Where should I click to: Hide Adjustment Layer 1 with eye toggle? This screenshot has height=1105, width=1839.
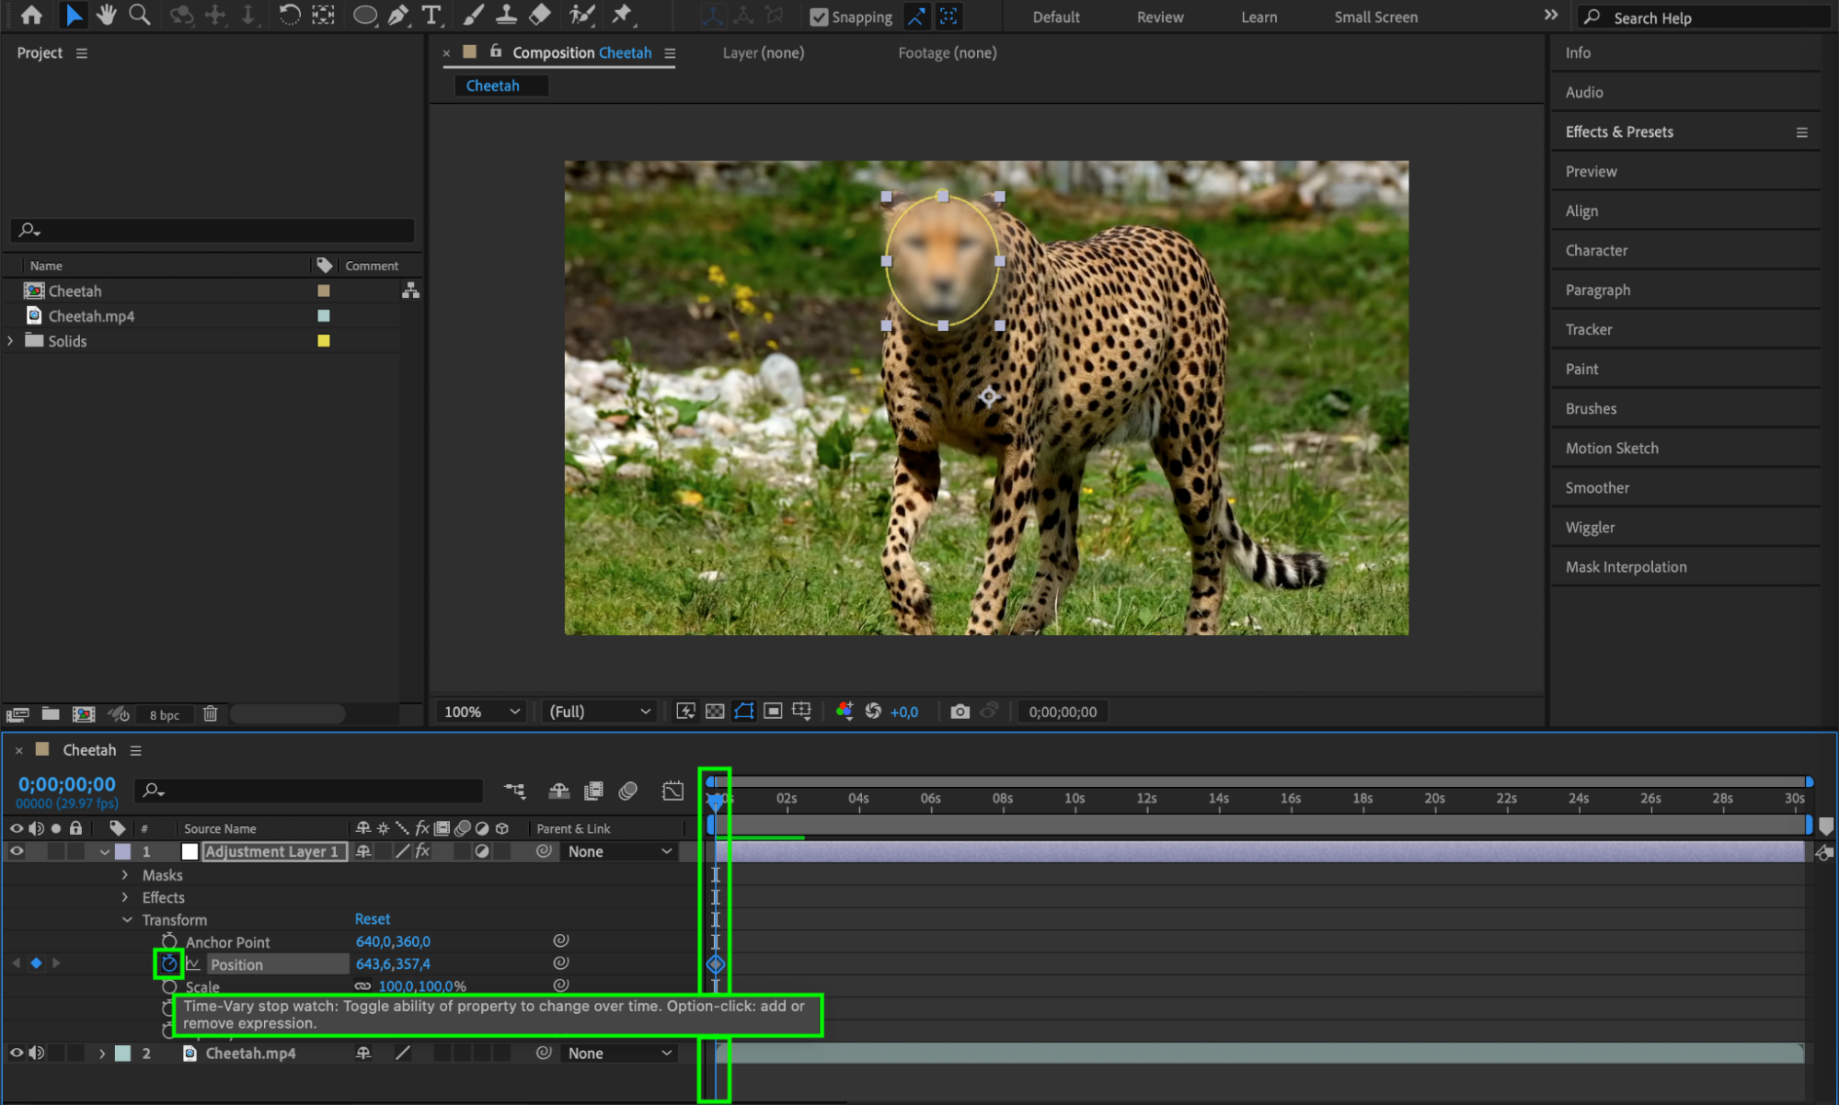point(17,851)
